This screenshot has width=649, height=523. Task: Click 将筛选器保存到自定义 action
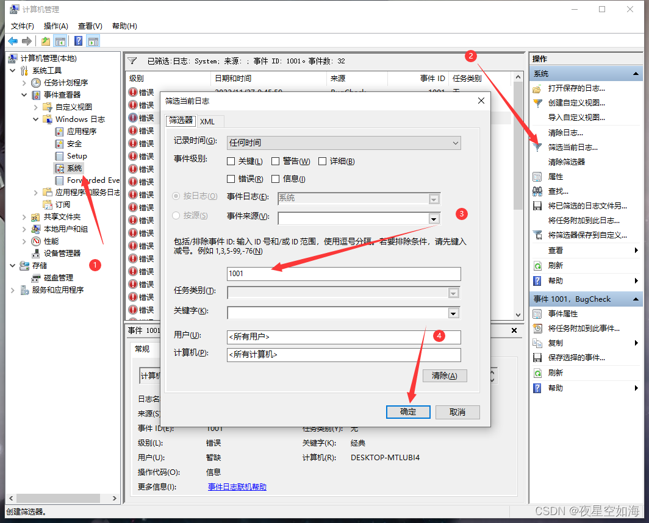click(x=587, y=235)
